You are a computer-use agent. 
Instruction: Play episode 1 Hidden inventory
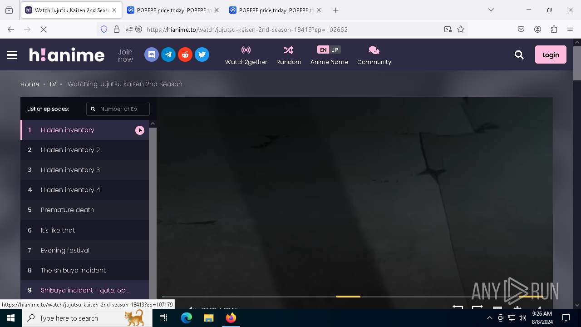(85, 130)
